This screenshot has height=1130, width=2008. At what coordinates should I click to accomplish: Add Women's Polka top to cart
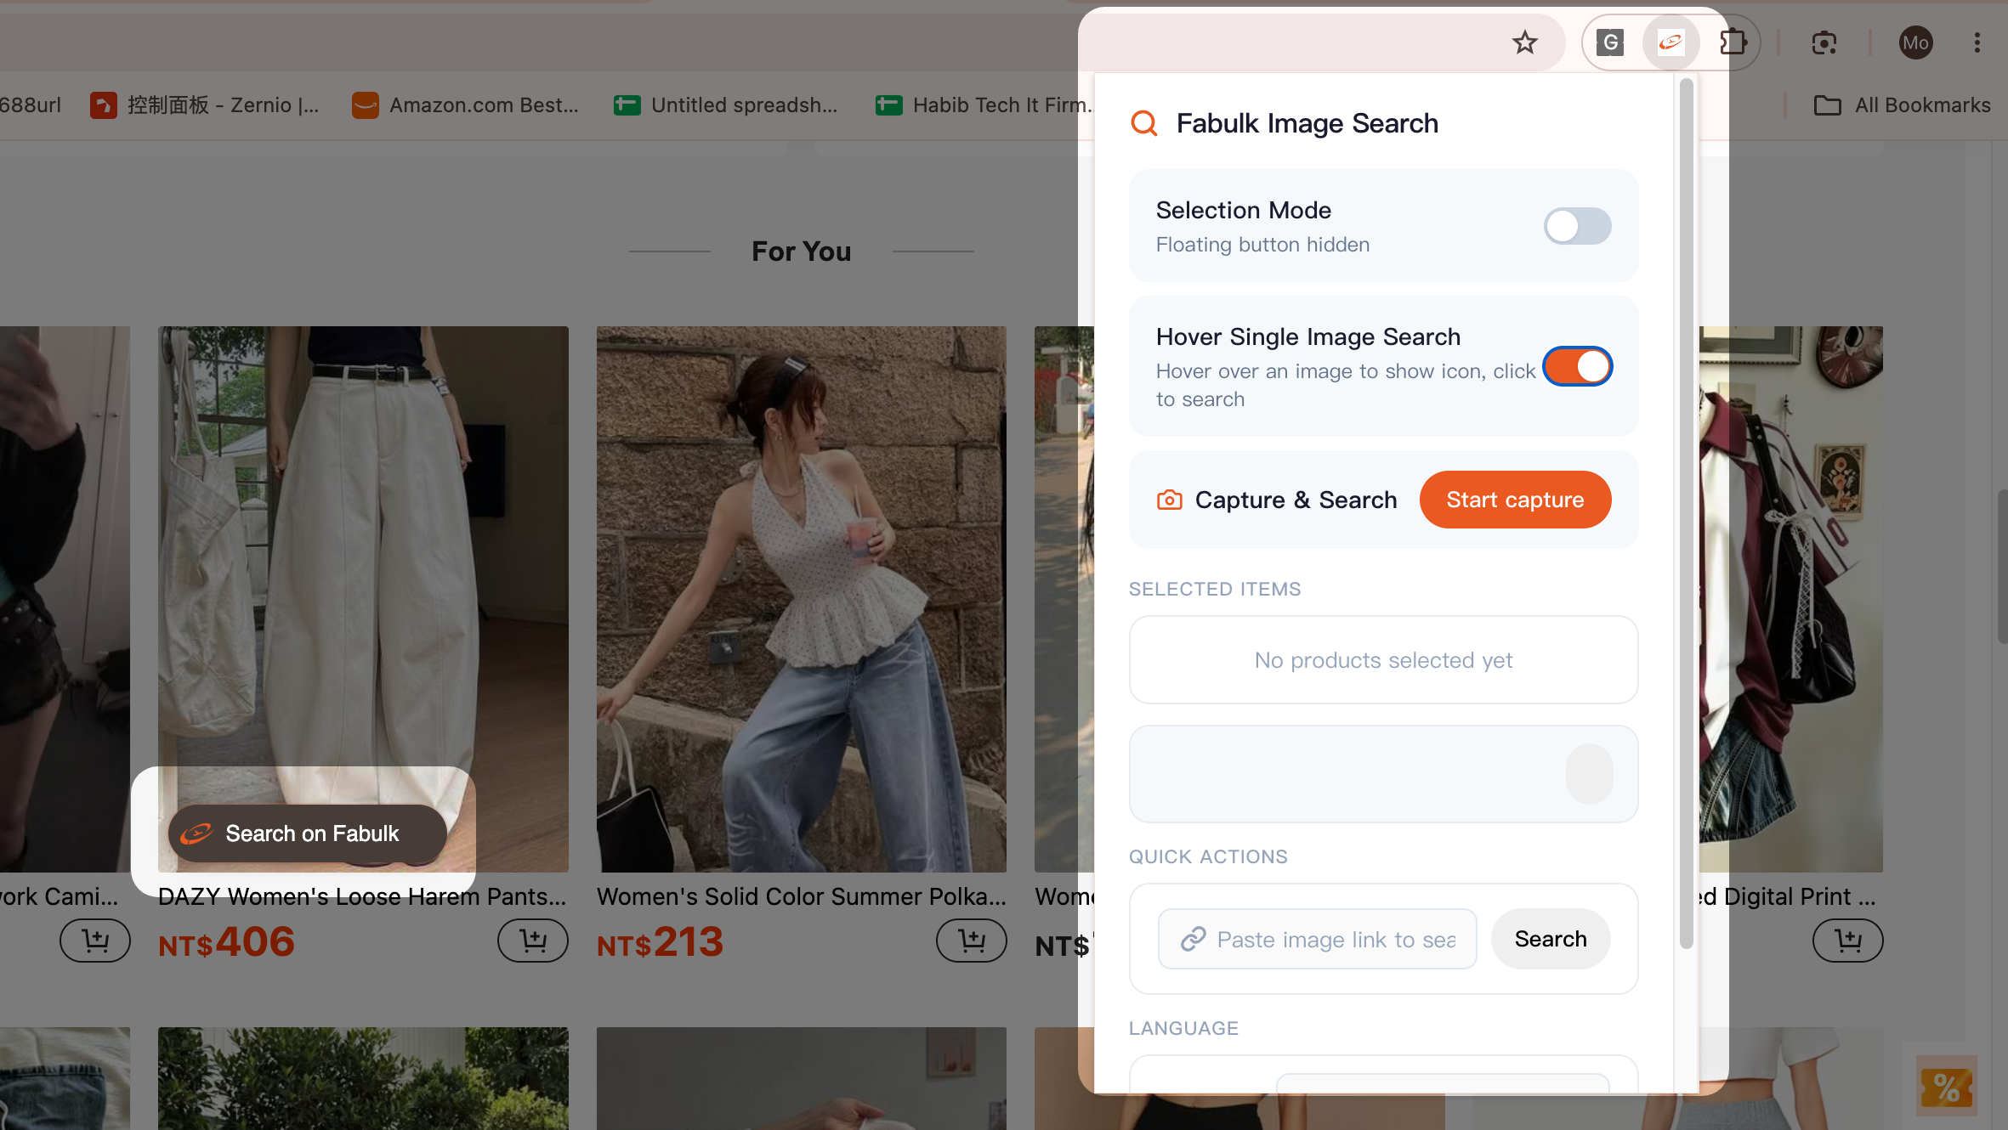(x=972, y=941)
